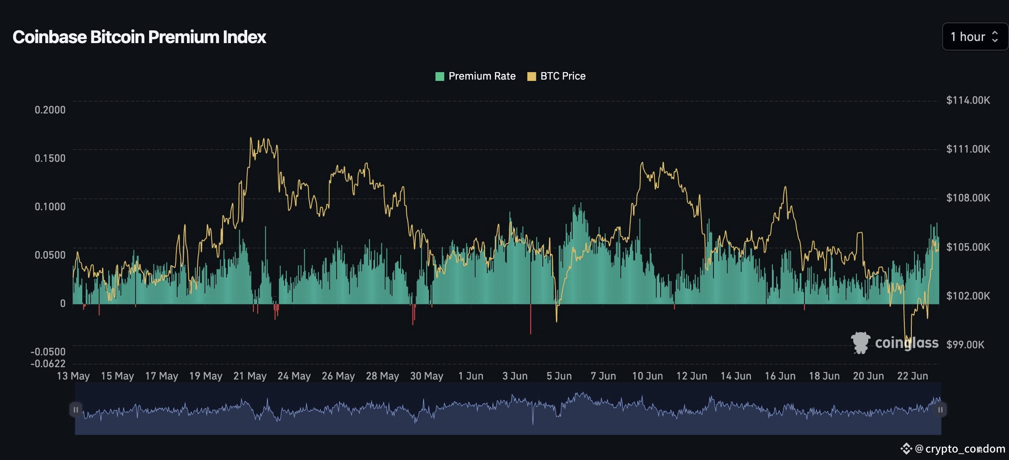This screenshot has width=1009, height=460.
Task: Toggle the Premium Rate legend swatch
Action: pyautogui.click(x=439, y=77)
